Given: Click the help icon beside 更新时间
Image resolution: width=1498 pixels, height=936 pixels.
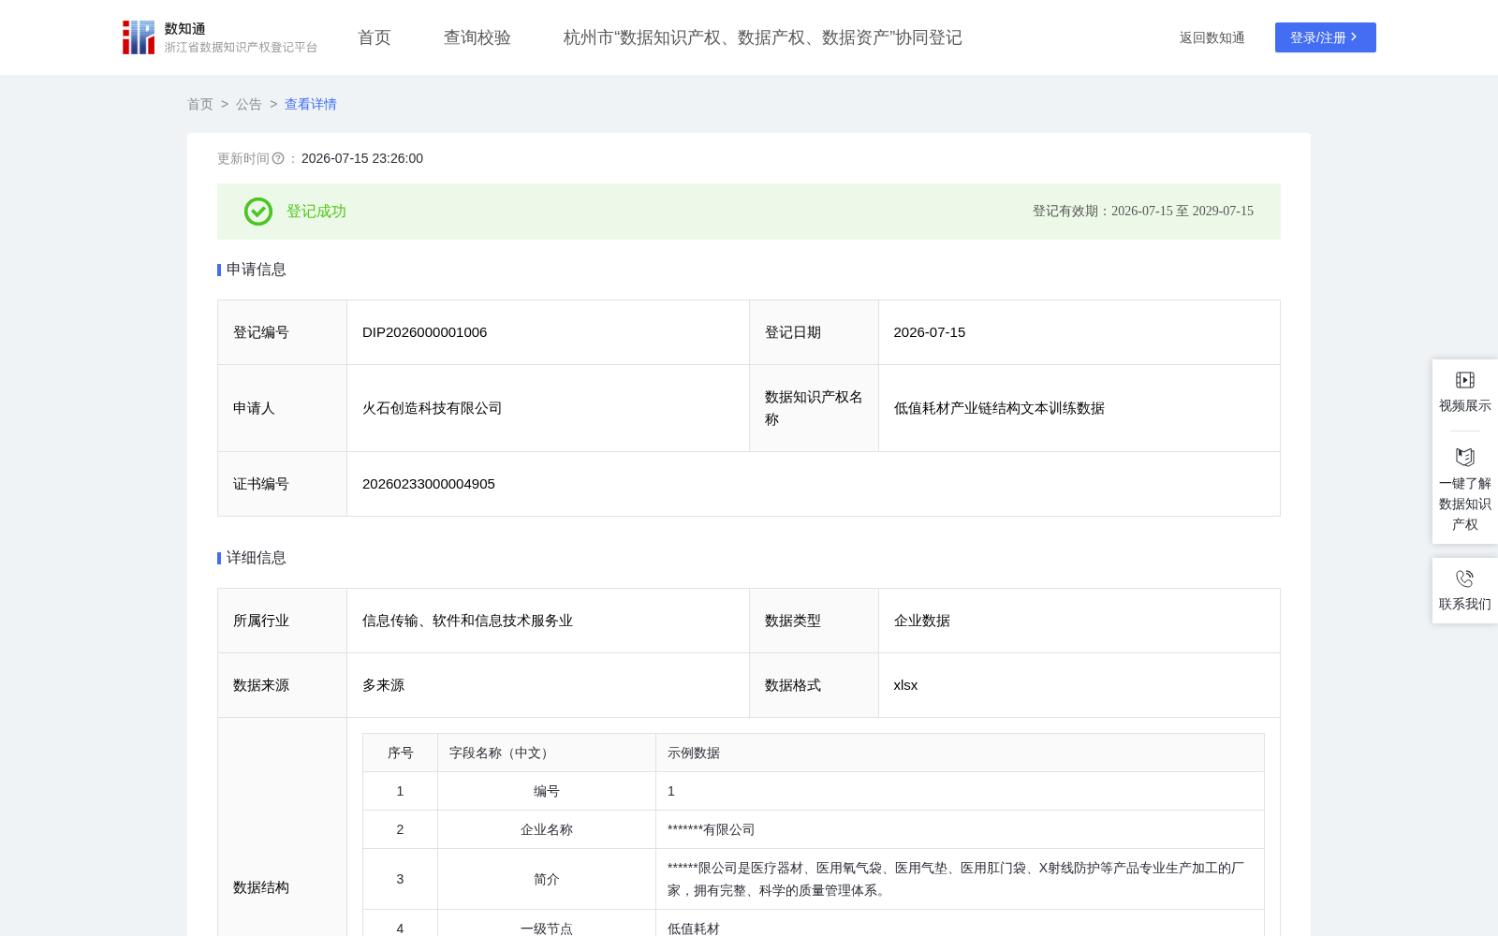Looking at the screenshot, I should click(x=278, y=158).
